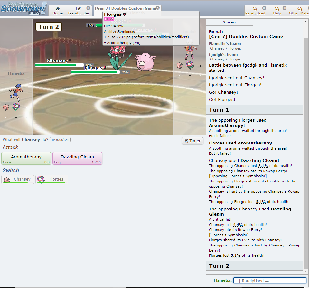Use the Dazzling Gleam move
Image resolution: width=309 pixels, height=288 pixels.
point(77,158)
